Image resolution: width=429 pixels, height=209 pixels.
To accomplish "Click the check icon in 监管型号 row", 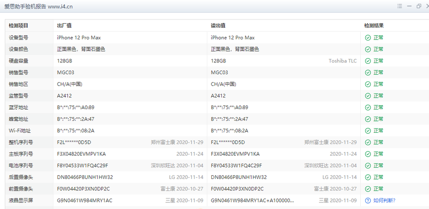I will [x=368, y=96].
